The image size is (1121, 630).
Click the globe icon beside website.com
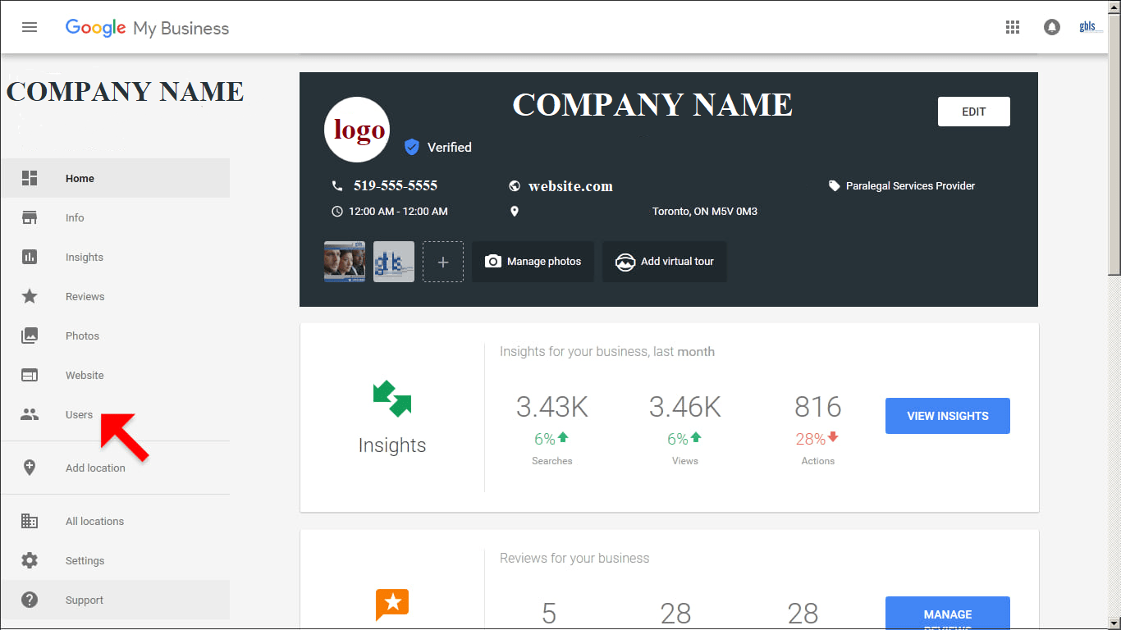tap(515, 186)
